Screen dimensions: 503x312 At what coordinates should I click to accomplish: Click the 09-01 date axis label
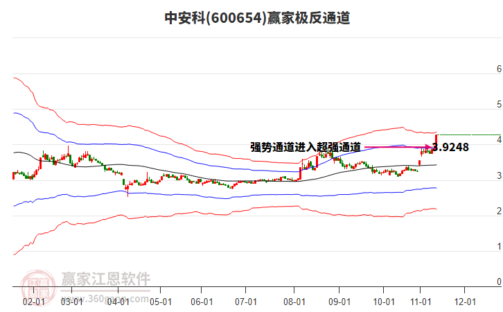pos(339,302)
